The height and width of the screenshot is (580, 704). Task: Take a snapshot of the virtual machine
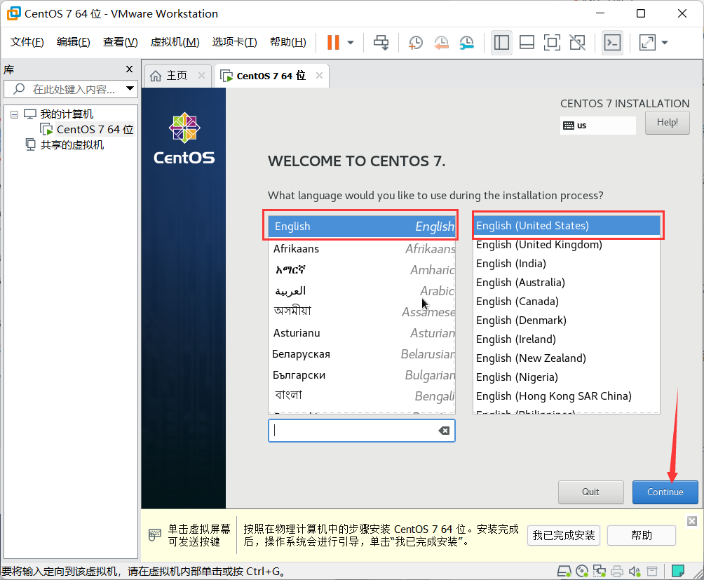click(415, 42)
